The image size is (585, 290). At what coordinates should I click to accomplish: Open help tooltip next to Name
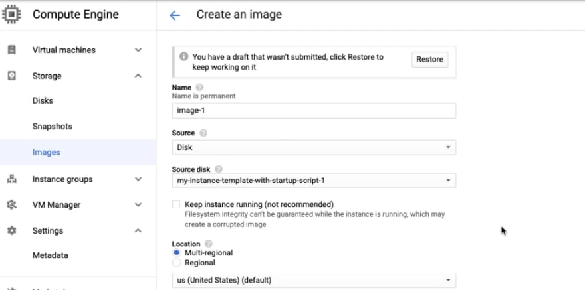(199, 88)
